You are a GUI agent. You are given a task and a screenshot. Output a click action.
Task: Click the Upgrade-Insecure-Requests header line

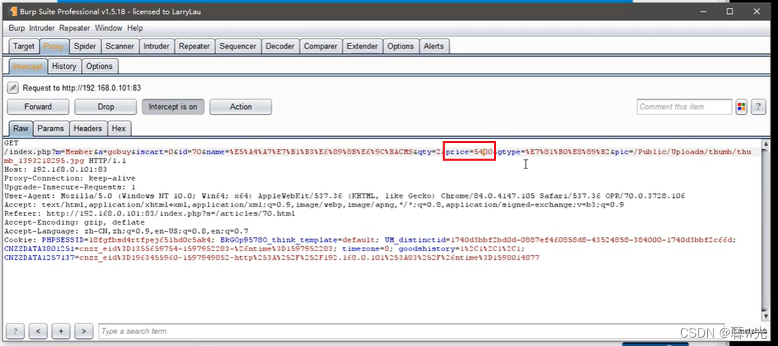click(x=69, y=187)
